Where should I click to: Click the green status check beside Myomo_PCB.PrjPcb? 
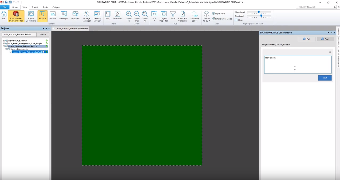[x=46, y=41]
